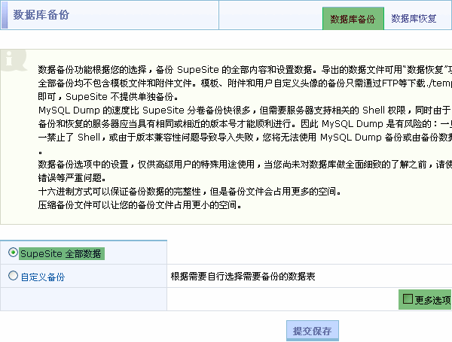Select the 自定义备份 radio button

click(x=13, y=276)
